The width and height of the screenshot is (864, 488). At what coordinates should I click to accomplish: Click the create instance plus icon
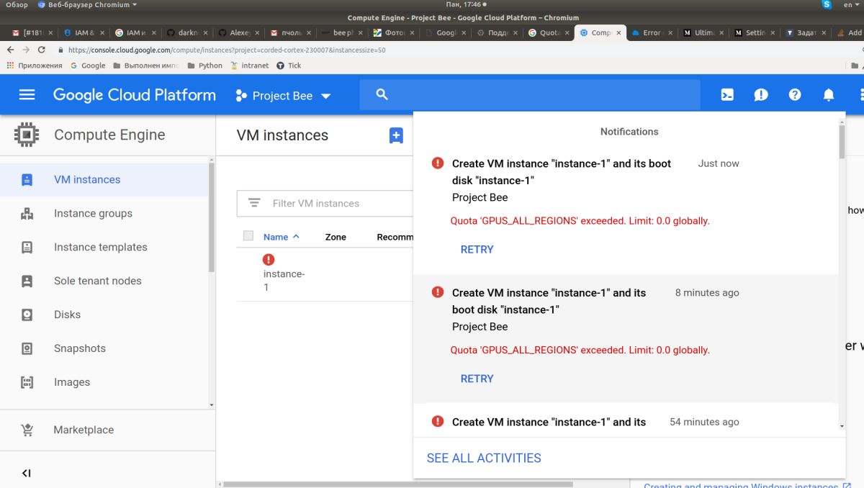(x=396, y=135)
